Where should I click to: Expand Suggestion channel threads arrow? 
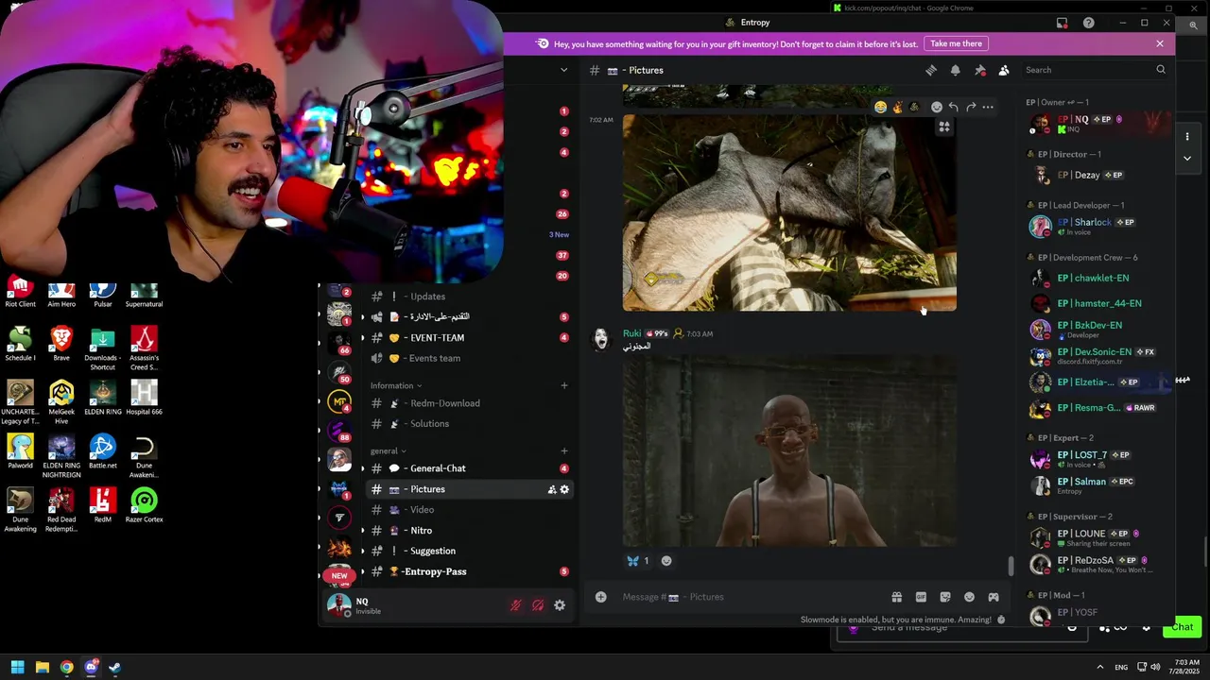(x=362, y=551)
